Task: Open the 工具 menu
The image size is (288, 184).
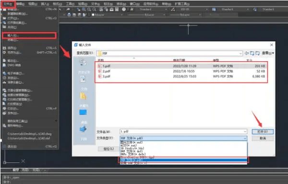Action: (x=70, y=4)
